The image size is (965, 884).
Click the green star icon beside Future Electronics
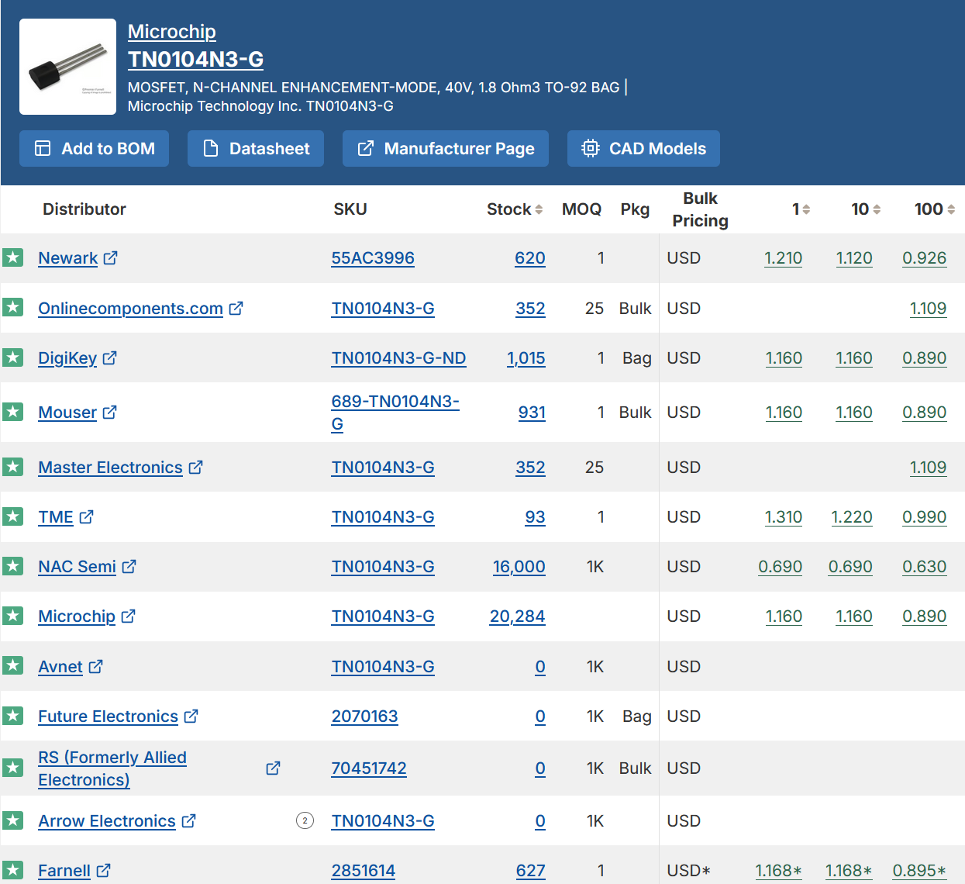[12, 715]
